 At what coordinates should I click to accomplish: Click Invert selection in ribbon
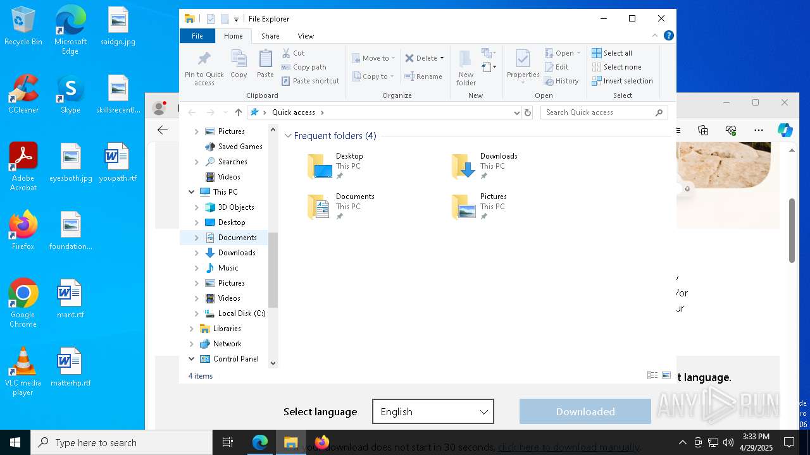pos(622,81)
